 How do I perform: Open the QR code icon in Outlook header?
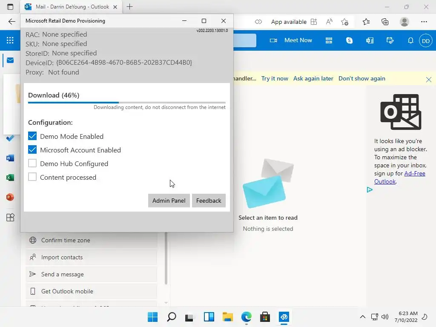coord(329,40)
